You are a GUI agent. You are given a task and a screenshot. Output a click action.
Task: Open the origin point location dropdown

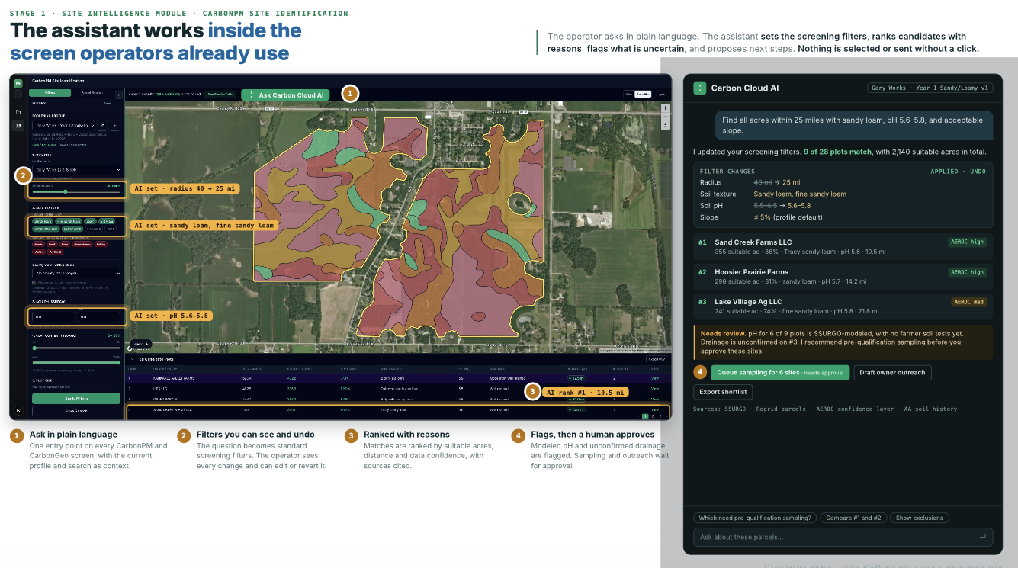tap(76, 169)
